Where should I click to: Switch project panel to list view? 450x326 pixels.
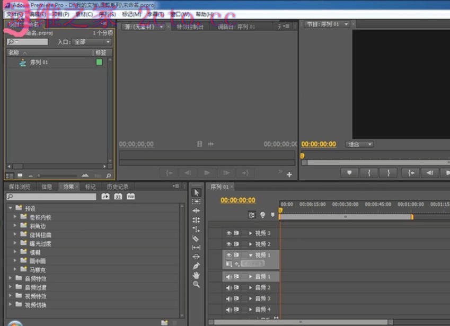(10, 175)
